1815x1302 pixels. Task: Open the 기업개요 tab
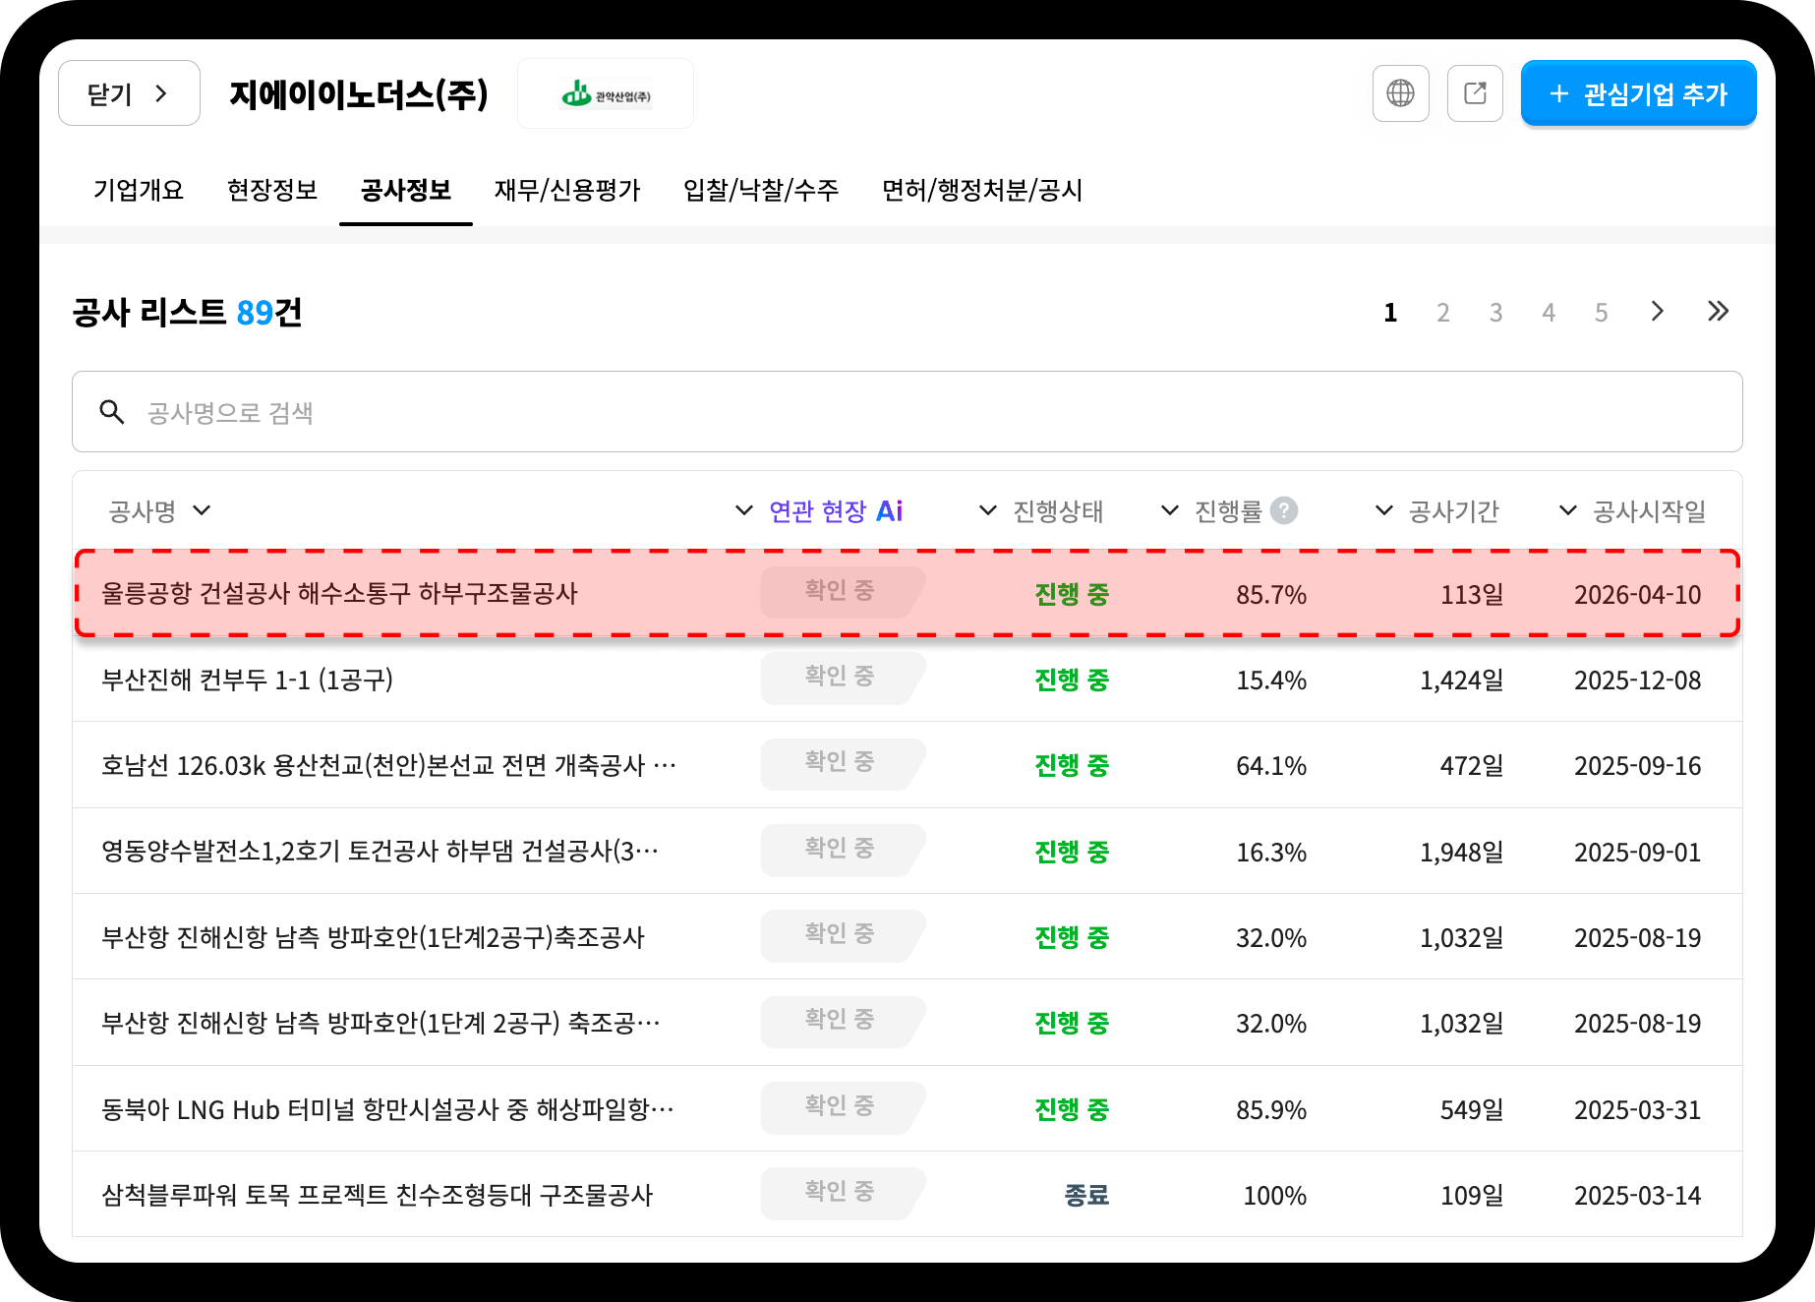[x=139, y=190]
